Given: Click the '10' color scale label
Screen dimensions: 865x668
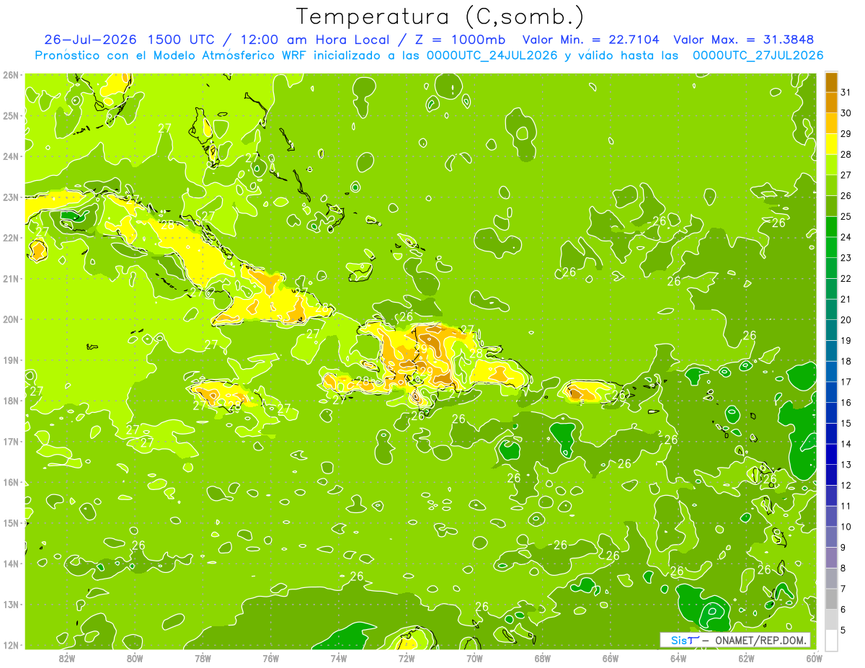Looking at the screenshot, I should [x=846, y=527].
